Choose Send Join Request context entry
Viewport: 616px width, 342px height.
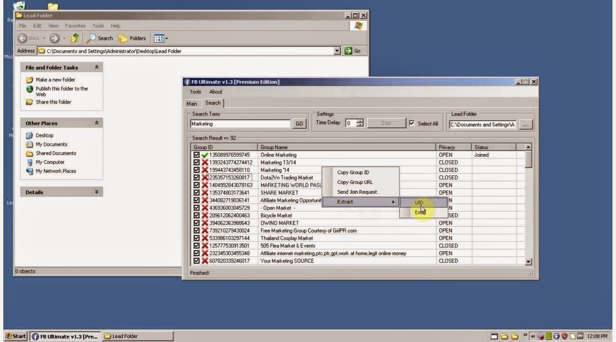tap(357, 192)
